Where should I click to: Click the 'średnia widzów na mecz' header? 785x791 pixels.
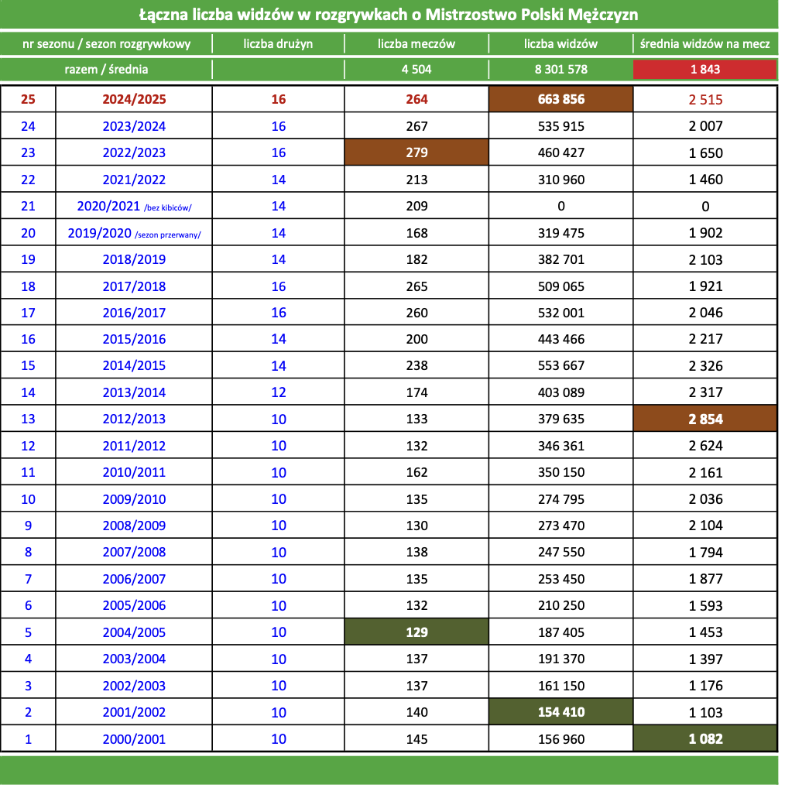pyautogui.click(x=704, y=43)
